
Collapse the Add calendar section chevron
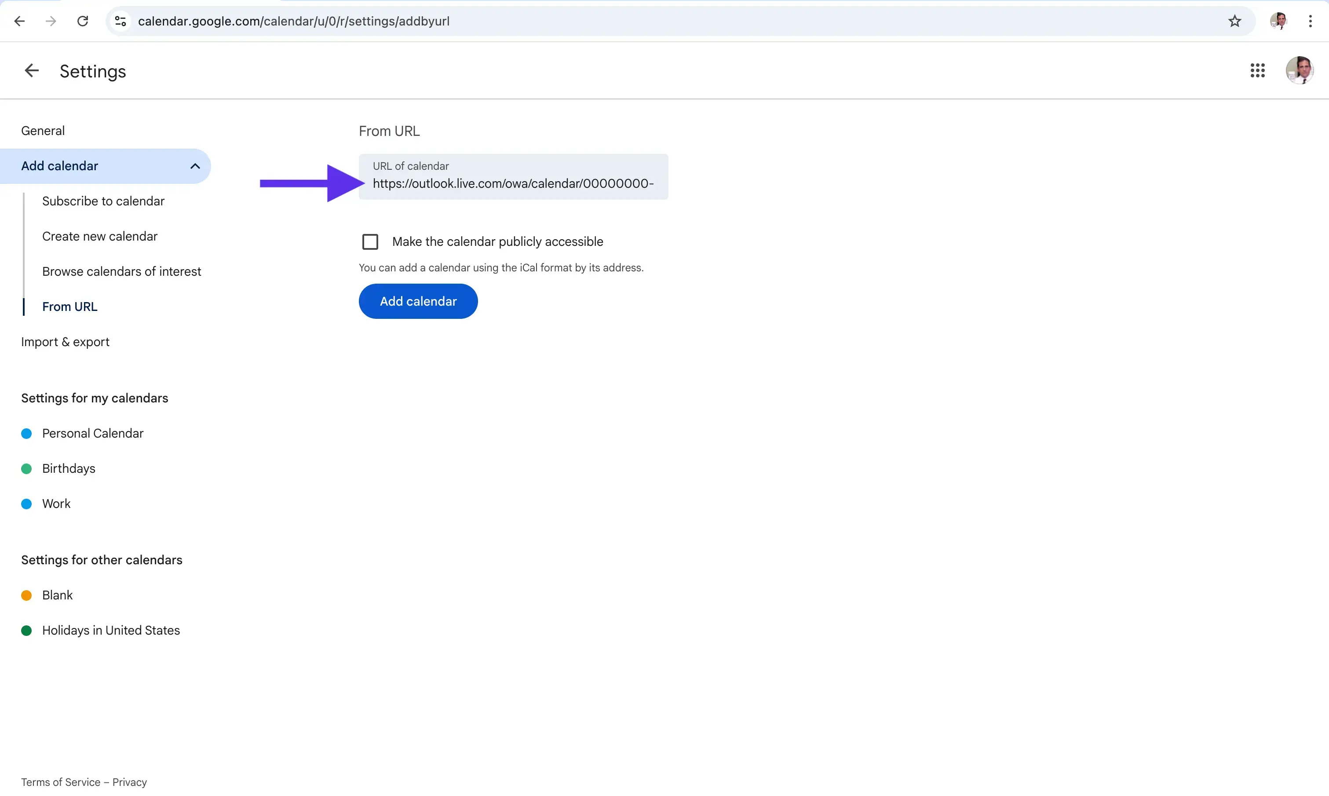pos(195,166)
